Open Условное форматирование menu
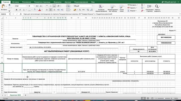This screenshot has height=101, width=181. point(101,8)
